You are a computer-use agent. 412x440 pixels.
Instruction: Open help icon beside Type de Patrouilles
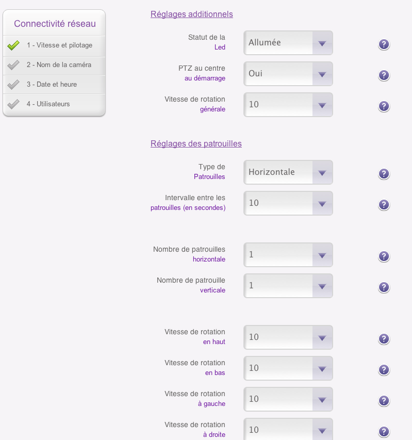point(384,174)
